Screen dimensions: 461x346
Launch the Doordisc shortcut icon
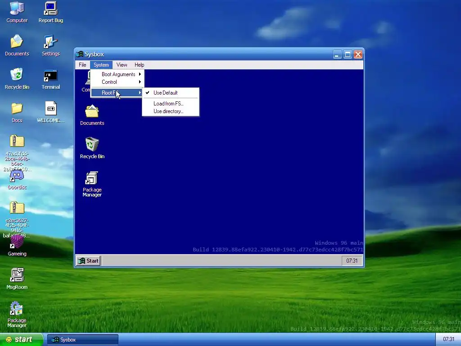[x=17, y=179]
